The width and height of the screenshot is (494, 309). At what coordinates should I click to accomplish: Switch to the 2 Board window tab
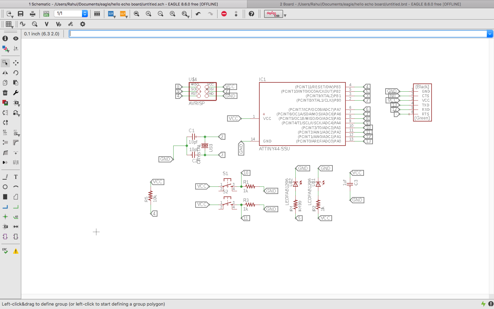click(370, 4)
